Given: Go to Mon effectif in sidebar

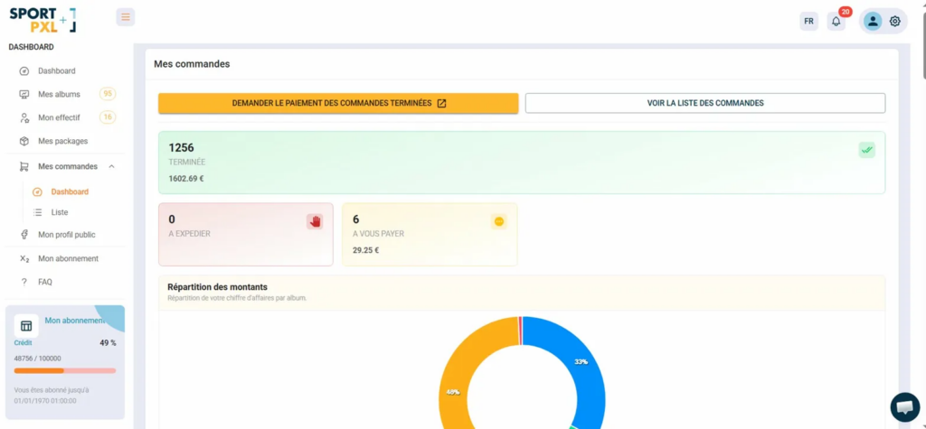Looking at the screenshot, I should click(x=59, y=117).
